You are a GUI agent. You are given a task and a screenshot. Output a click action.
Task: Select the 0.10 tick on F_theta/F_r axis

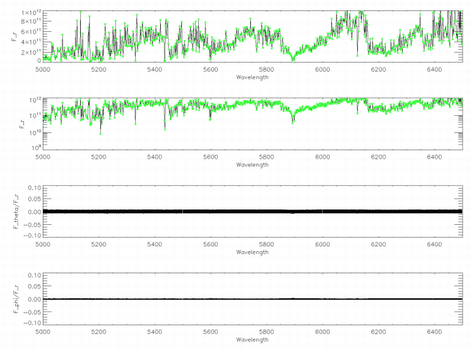tap(32, 187)
